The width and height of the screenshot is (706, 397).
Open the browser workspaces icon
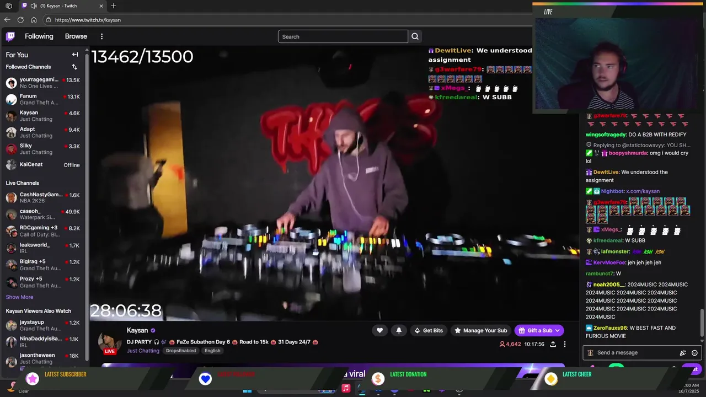[x=8, y=6]
